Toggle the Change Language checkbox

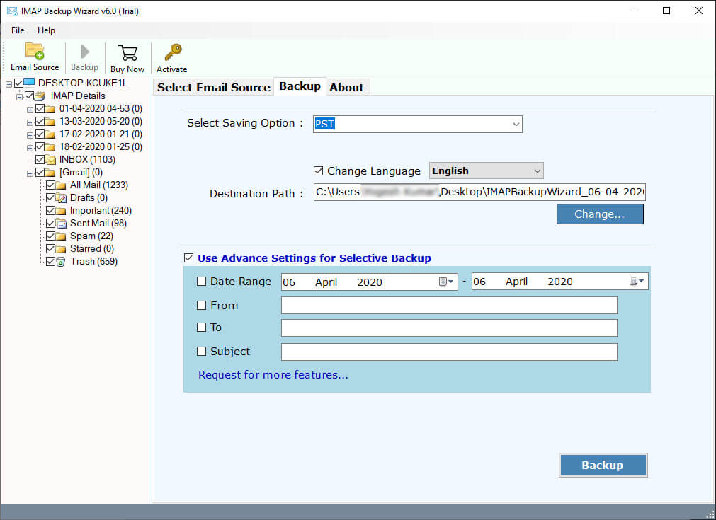(319, 171)
